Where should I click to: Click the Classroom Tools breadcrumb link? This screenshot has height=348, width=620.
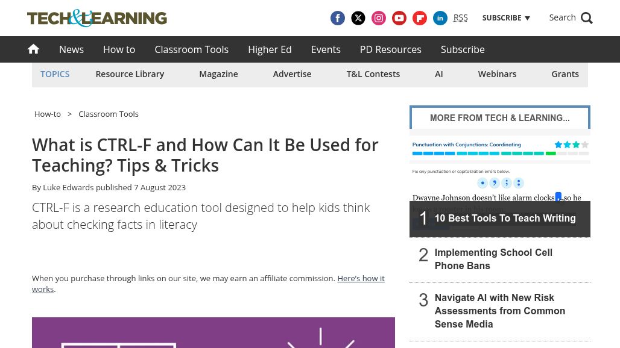pyautogui.click(x=109, y=114)
